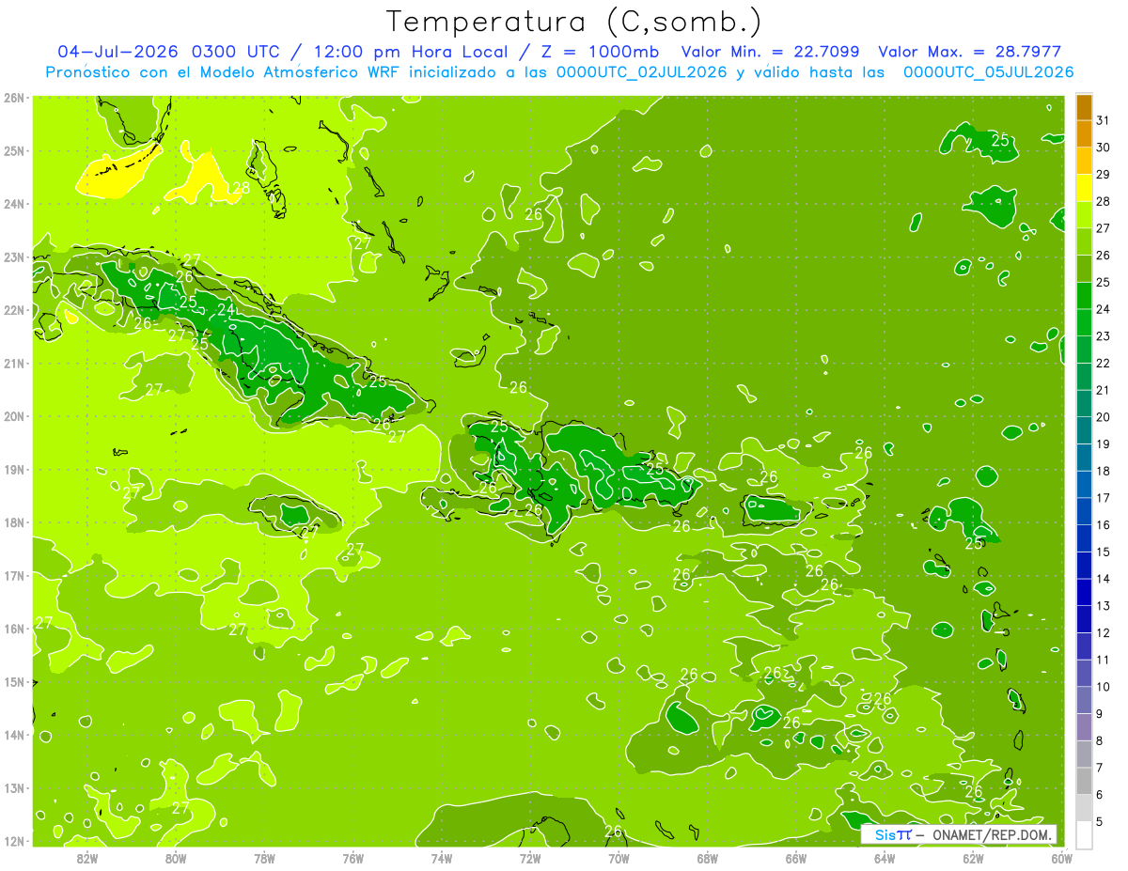Screen dimensions: 1128x871
Task: Click longitude axis label '64W'
Action: point(885,858)
